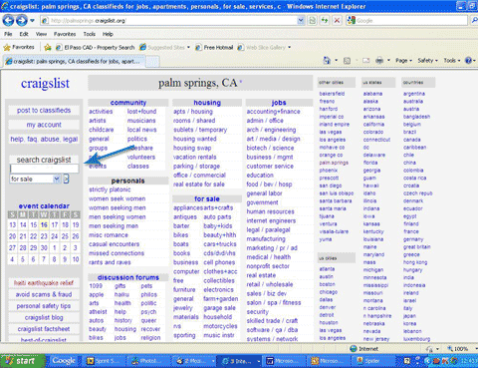Click avoid scams & fraud link
This screenshot has height=368, width=478.
[44, 294]
